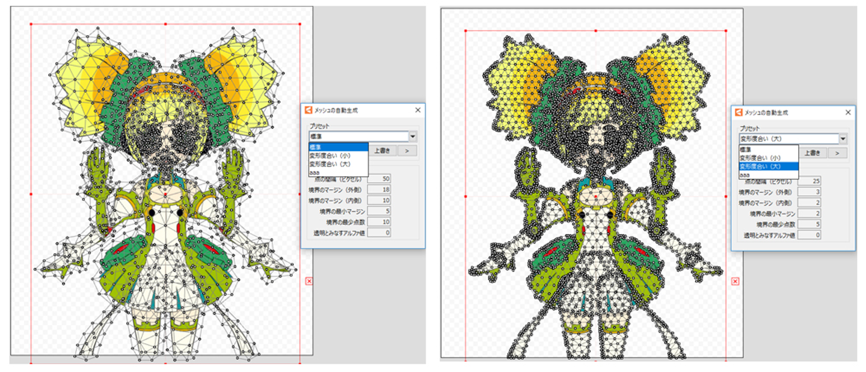Screen dimensions: 866x372
Task: Click point spacing field showing 25
Action: (809, 181)
